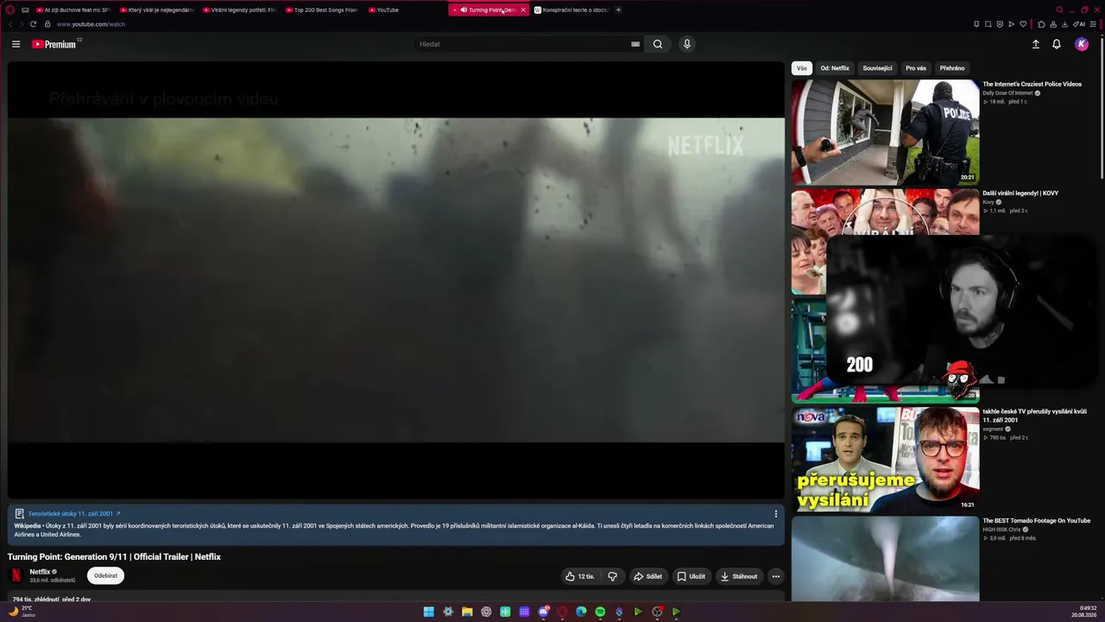Close the 'Turning Point' browser tab

tap(523, 10)
